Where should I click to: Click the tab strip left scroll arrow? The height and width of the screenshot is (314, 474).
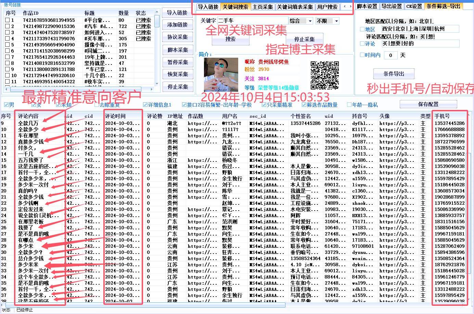345,6
